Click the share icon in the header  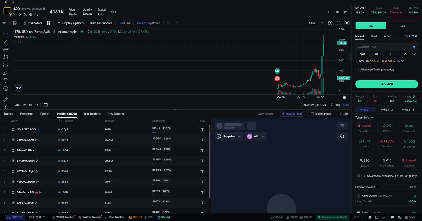point(337,12)
